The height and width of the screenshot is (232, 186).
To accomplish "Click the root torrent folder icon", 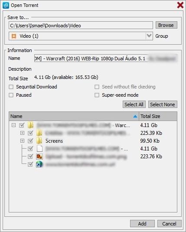I will pyautogui.click(x=31, y=125).
